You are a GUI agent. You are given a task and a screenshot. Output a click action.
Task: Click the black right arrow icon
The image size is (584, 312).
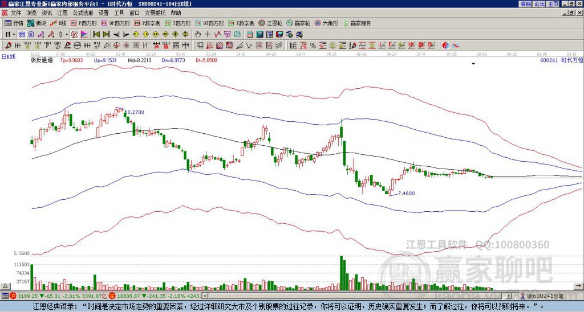pyautogui.click(x=126, y=35)
